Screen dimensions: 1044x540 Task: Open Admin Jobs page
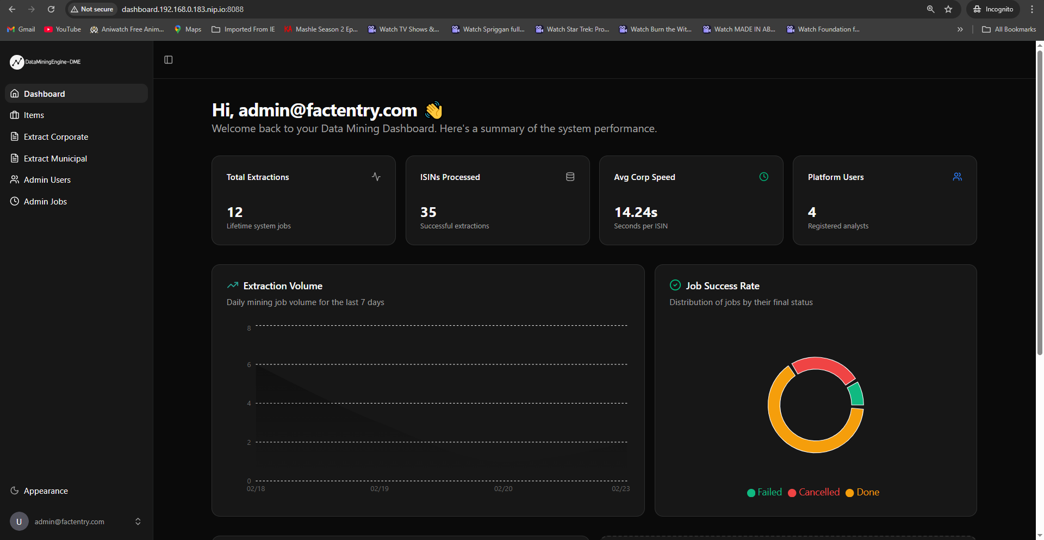pyautogui.click(x=76, y=201)
